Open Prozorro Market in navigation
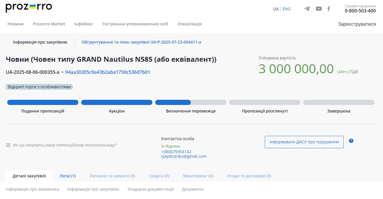The height and width of the screenshot is (199, 383). (49, 24)
